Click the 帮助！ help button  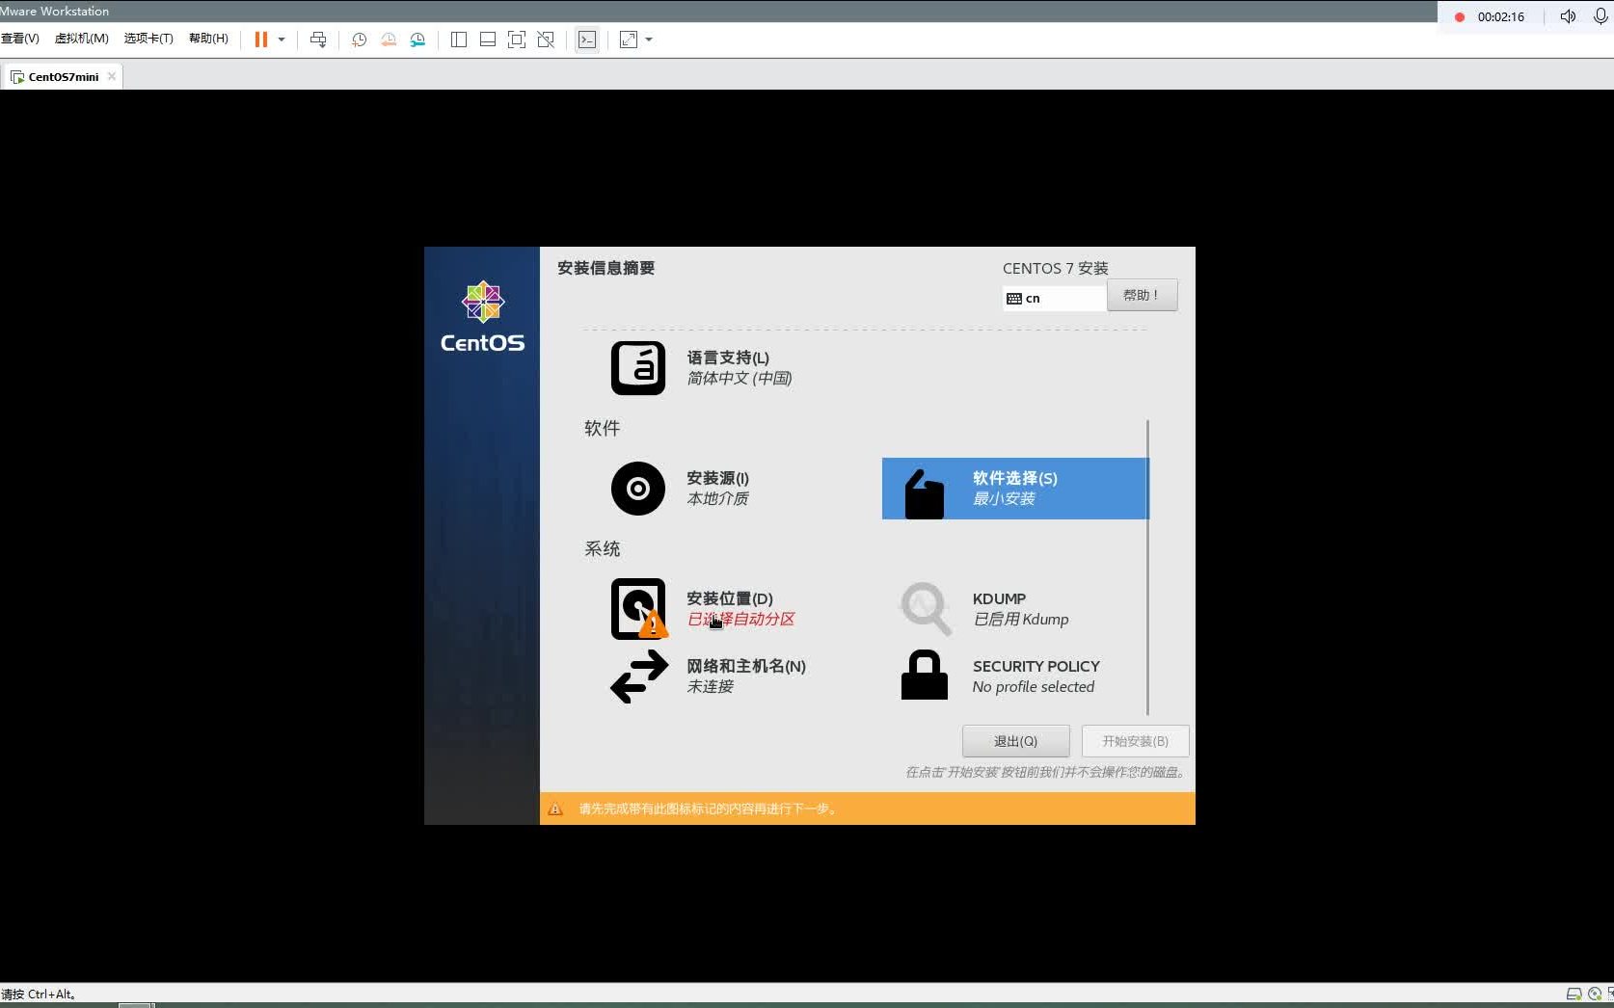coord(1142,295)
